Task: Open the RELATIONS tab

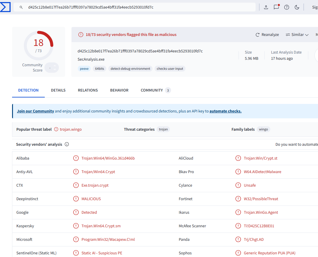Action: tap(88, 90)
